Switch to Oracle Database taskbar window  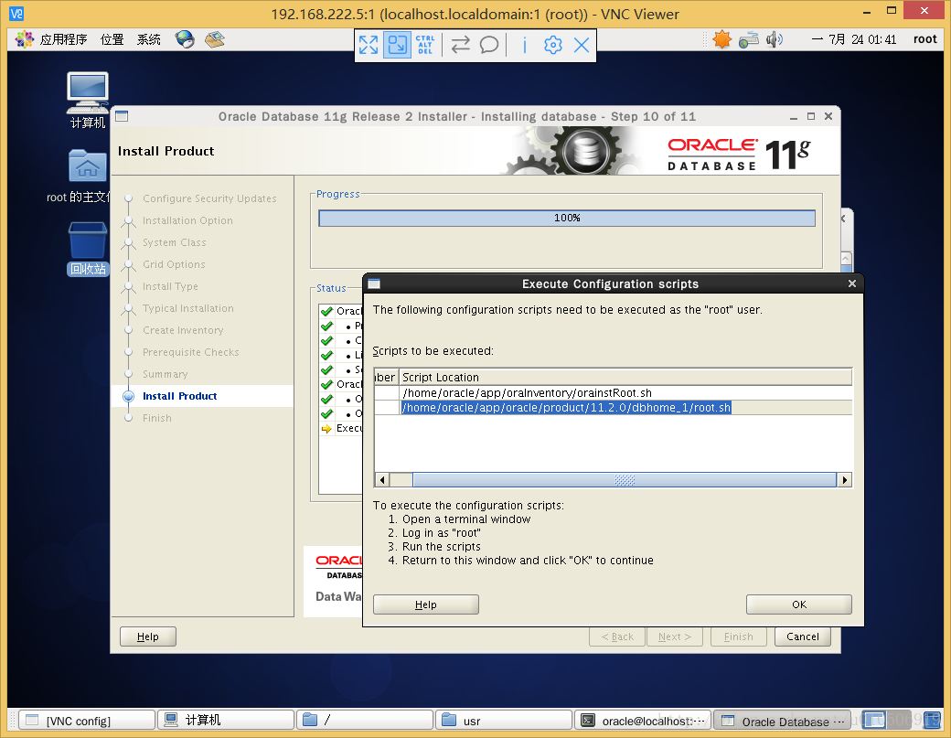pos(782,720)
